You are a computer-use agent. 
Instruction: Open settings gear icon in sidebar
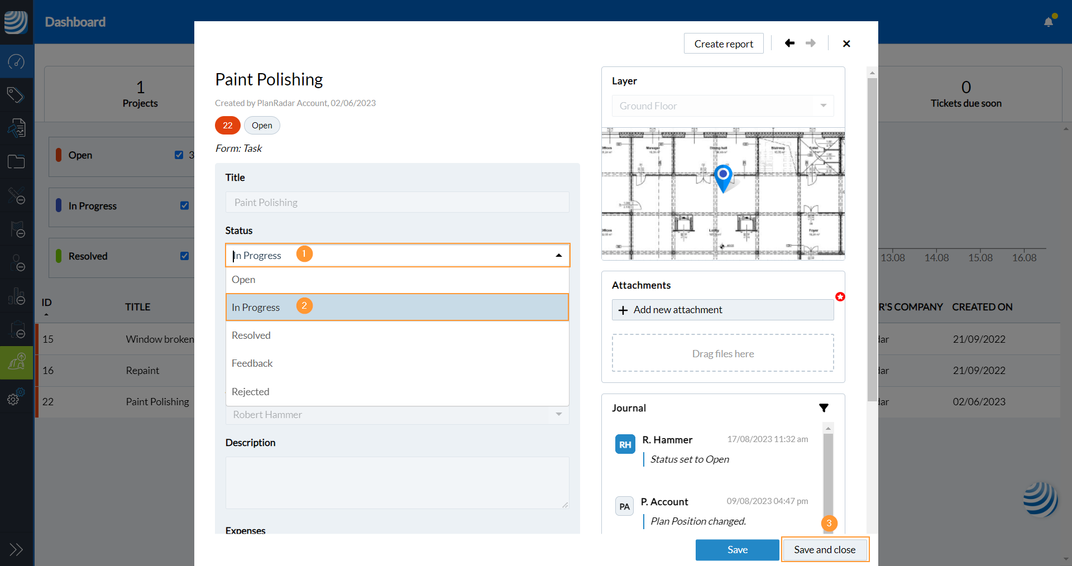pos(14,399)
